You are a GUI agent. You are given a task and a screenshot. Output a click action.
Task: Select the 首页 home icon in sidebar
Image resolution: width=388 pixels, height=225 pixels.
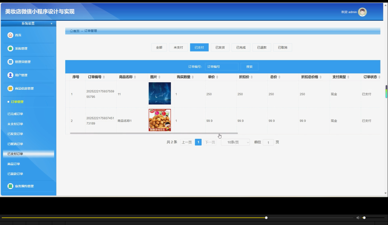click(10, 35)
